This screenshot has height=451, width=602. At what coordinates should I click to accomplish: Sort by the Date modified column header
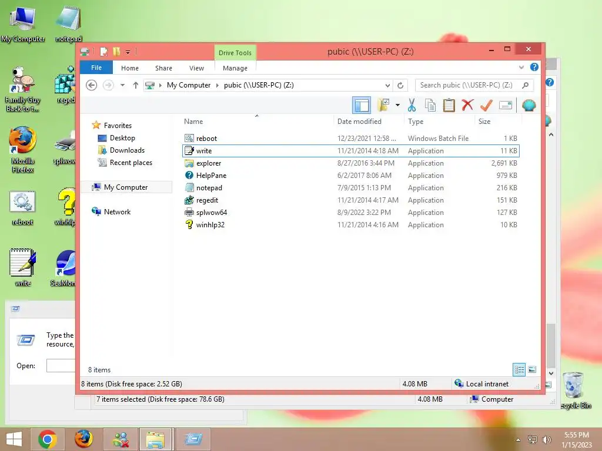coord(359,121)
